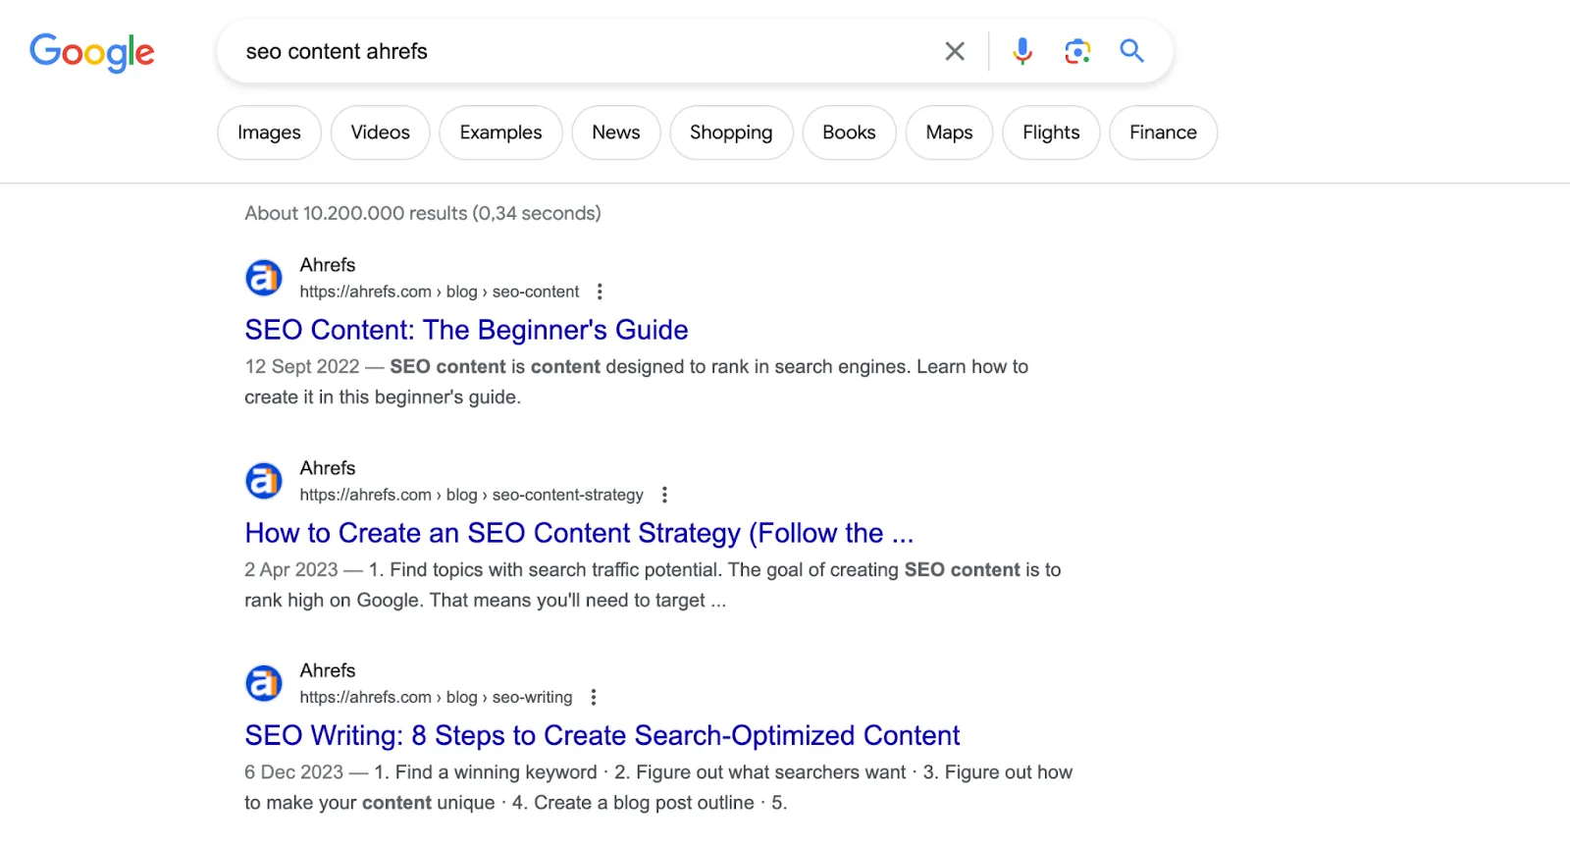The height and width of the screenshot is (847, 1570).
Task: Open "How to Create an SEO Content Strategy" result
Action: [x=579, y=533]
